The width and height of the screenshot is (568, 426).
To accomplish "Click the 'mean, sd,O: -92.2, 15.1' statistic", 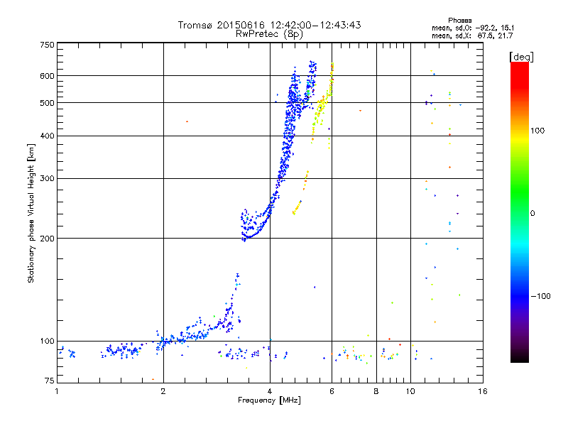I will 473,28.
